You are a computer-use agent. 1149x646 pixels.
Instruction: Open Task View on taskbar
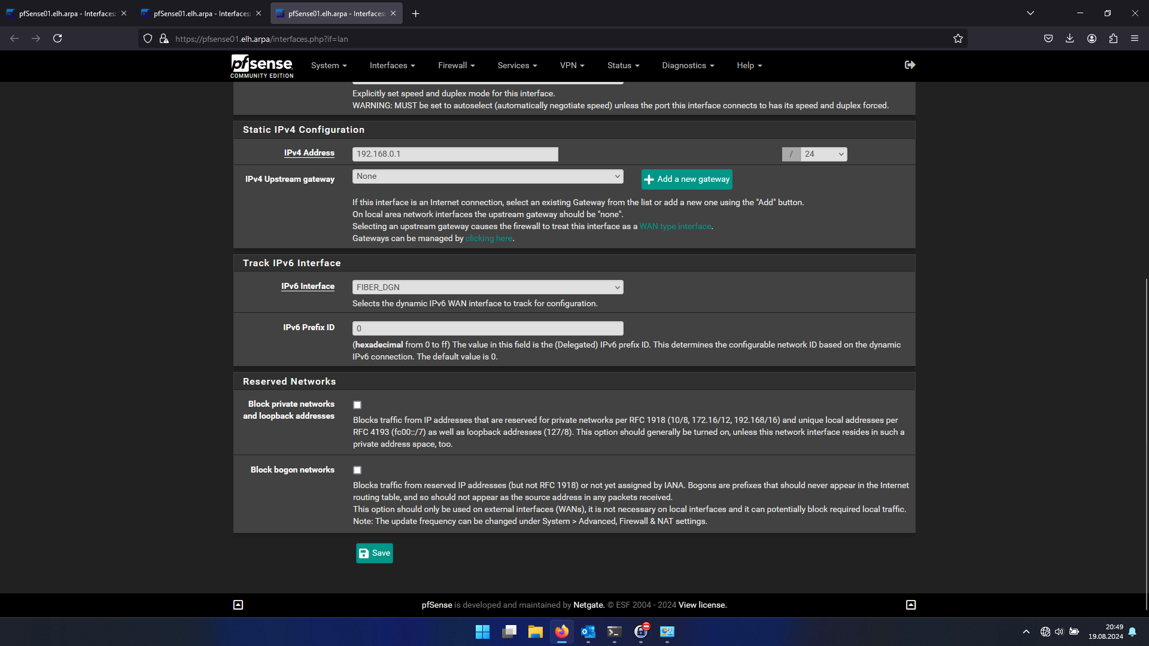(509, 632)
